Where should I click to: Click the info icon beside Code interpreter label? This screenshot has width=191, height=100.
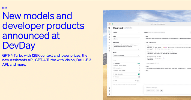pyautogui.click(x=114, y=74)
